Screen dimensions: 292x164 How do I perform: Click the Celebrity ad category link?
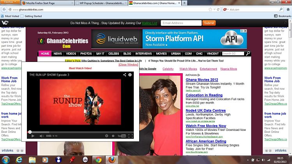(168, 69)
